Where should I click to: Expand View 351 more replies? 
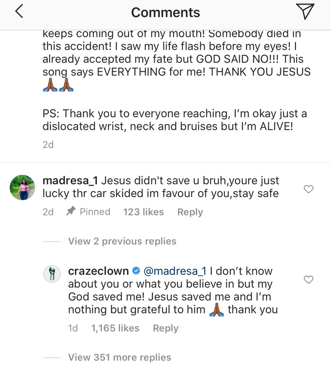[x=120, y=357]
